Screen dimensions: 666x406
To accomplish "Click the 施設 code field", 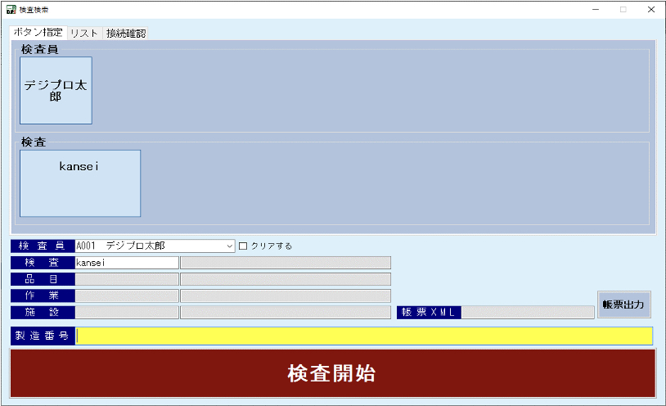I will pos(126,312).
